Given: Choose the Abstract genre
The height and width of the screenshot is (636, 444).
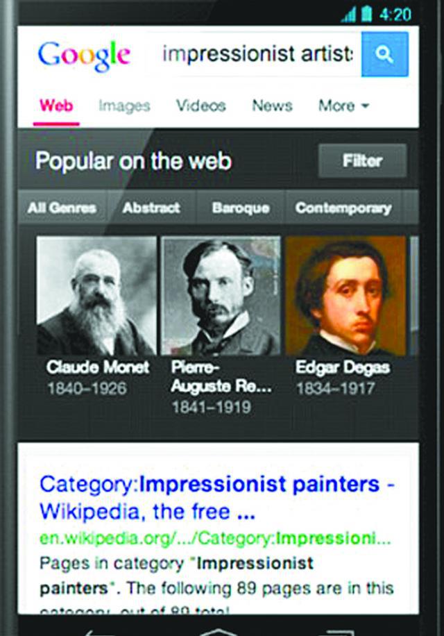Looking at the screenshot, I should pyautogui.click(x=151, y=208).
